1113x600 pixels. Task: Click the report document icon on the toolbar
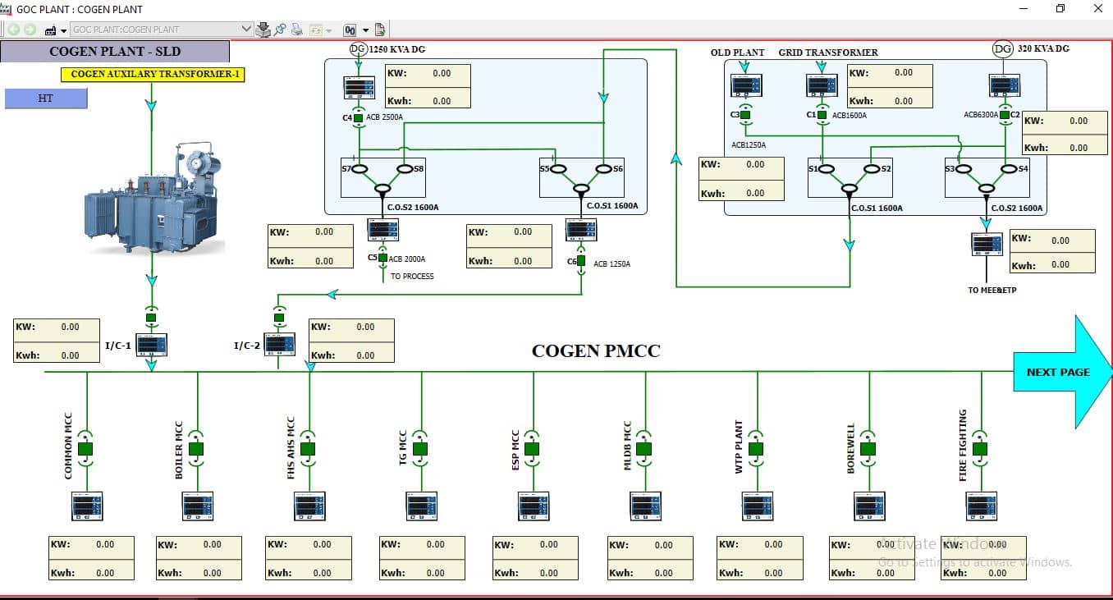tap(380, 29)
